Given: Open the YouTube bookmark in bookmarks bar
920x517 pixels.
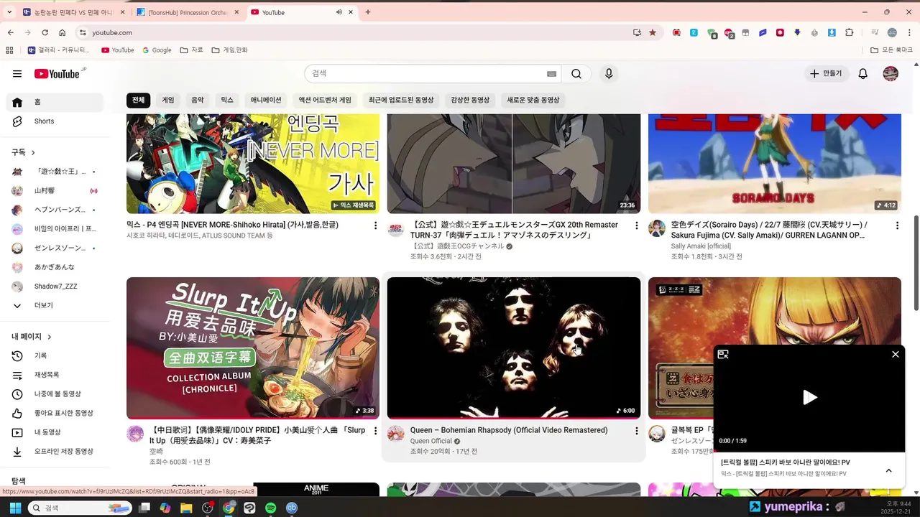Looking at the screenshot, I should point(118,50).
